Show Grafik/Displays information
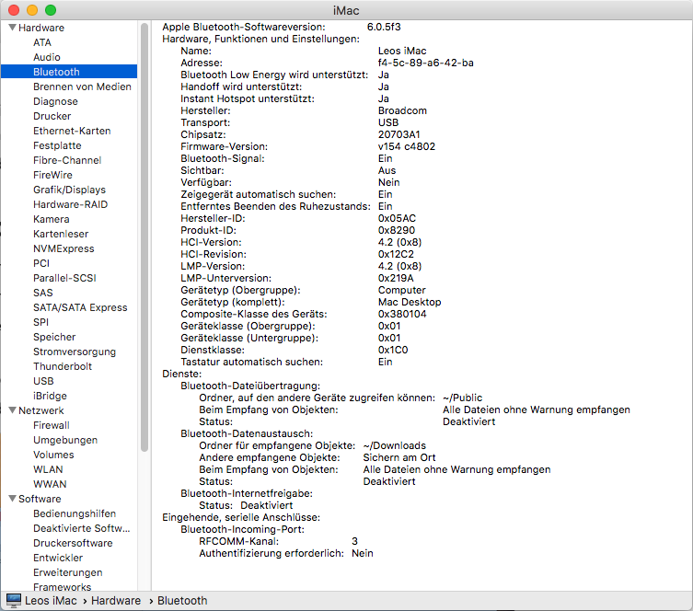This screenshot has width=693, height=611. 69,190
